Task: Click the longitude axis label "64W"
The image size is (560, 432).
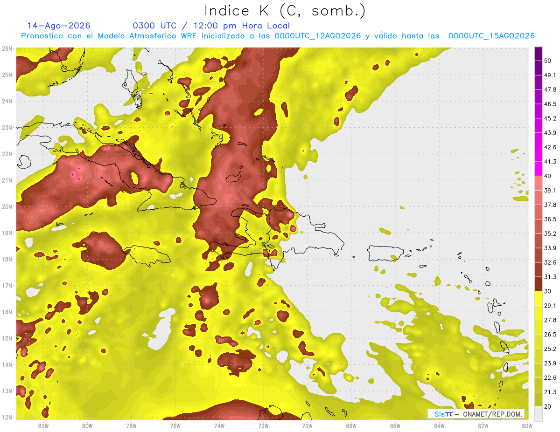Action: click(439, 426)
